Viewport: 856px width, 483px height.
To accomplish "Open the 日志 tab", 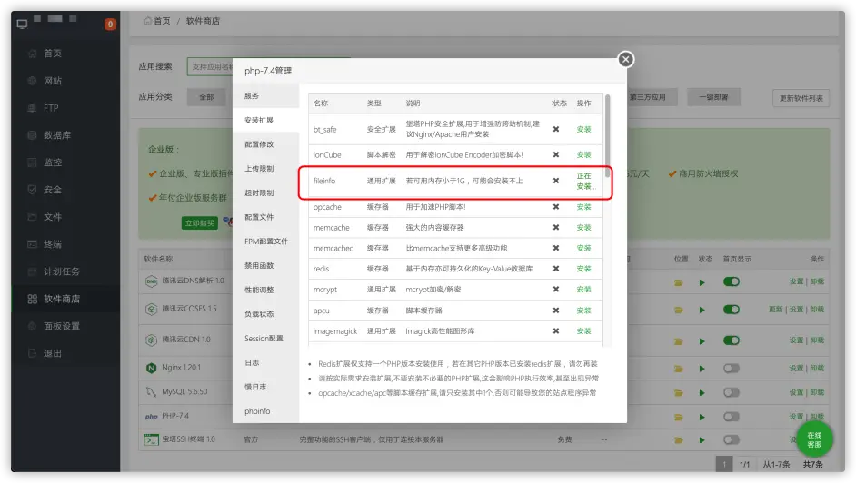I will coord(252,362).
